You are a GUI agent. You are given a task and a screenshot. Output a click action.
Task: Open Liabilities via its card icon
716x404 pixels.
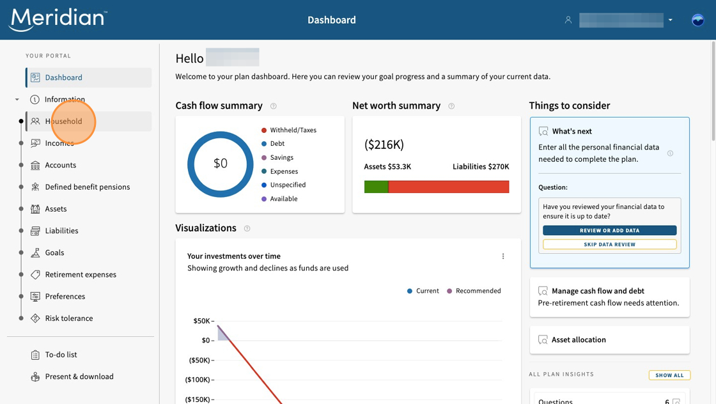point(35,231)
